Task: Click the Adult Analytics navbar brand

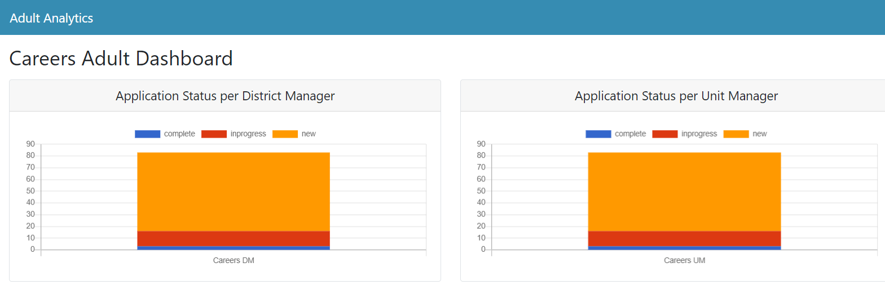Action: (x=51, y=18)
